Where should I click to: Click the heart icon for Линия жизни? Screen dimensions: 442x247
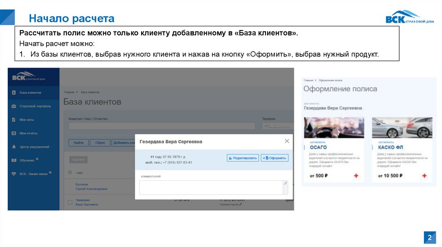14,174
